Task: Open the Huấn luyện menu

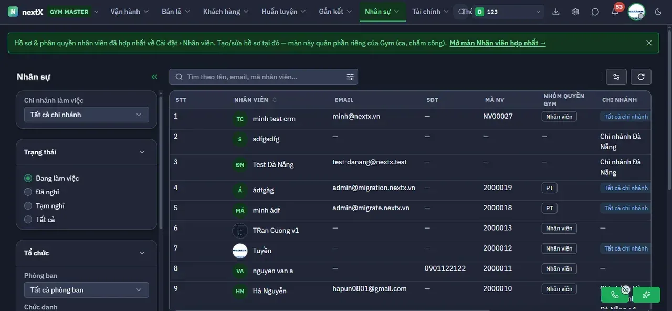Action: click(284, 12)
